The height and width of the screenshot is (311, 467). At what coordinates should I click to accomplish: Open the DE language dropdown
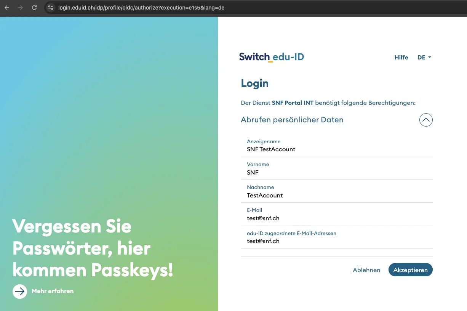[424, 57]
